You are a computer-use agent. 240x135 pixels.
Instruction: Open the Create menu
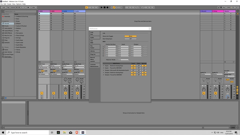pos(9,4)
